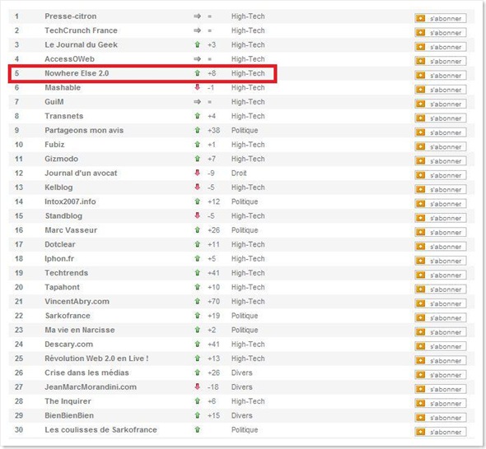Click feed icon for Ma vie en Narcisse
Viewport: 486px width, 449px height.
coord(421,331)
